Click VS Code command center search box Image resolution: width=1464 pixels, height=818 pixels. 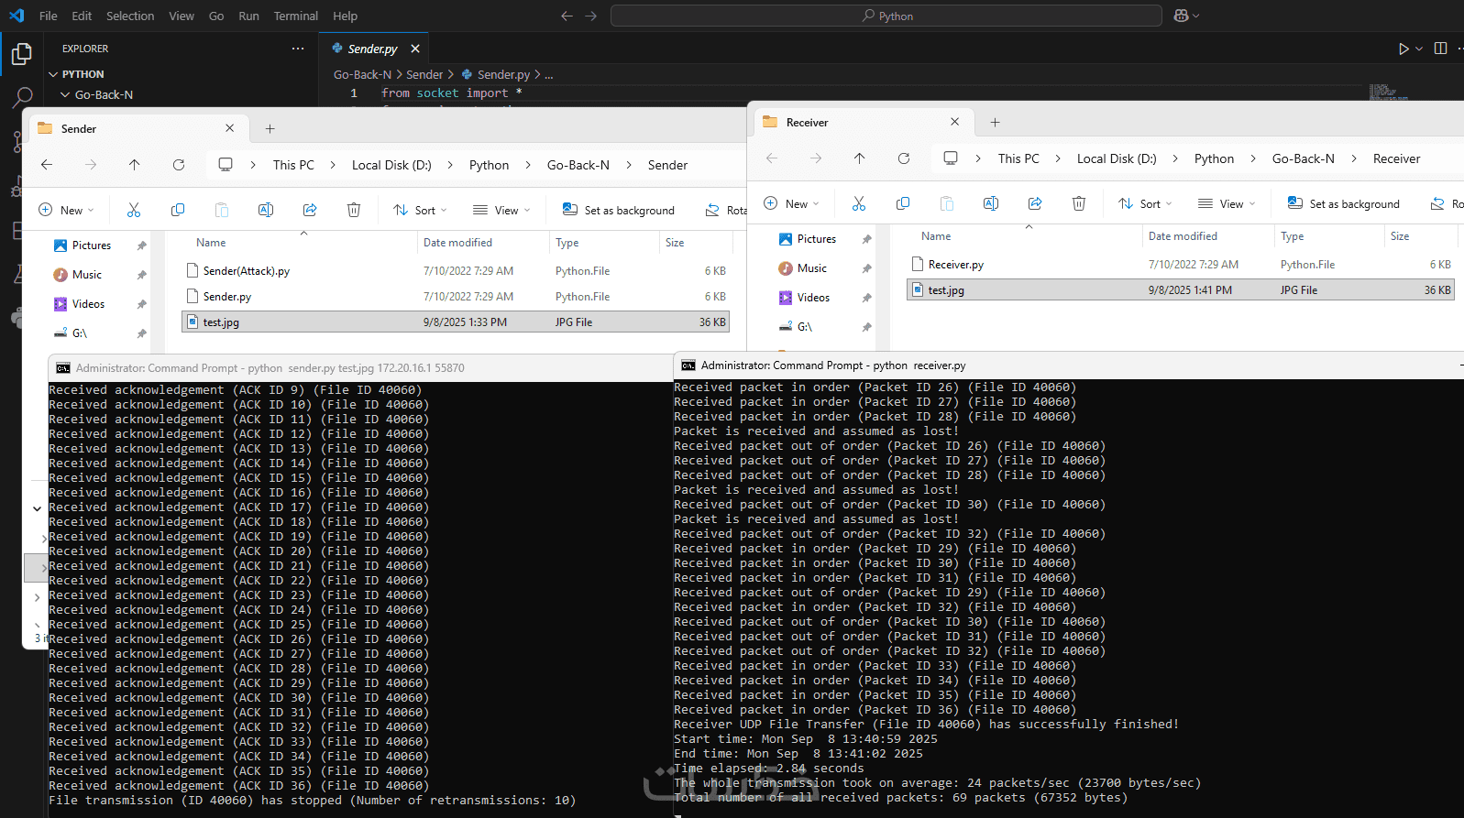pos(886,16)
